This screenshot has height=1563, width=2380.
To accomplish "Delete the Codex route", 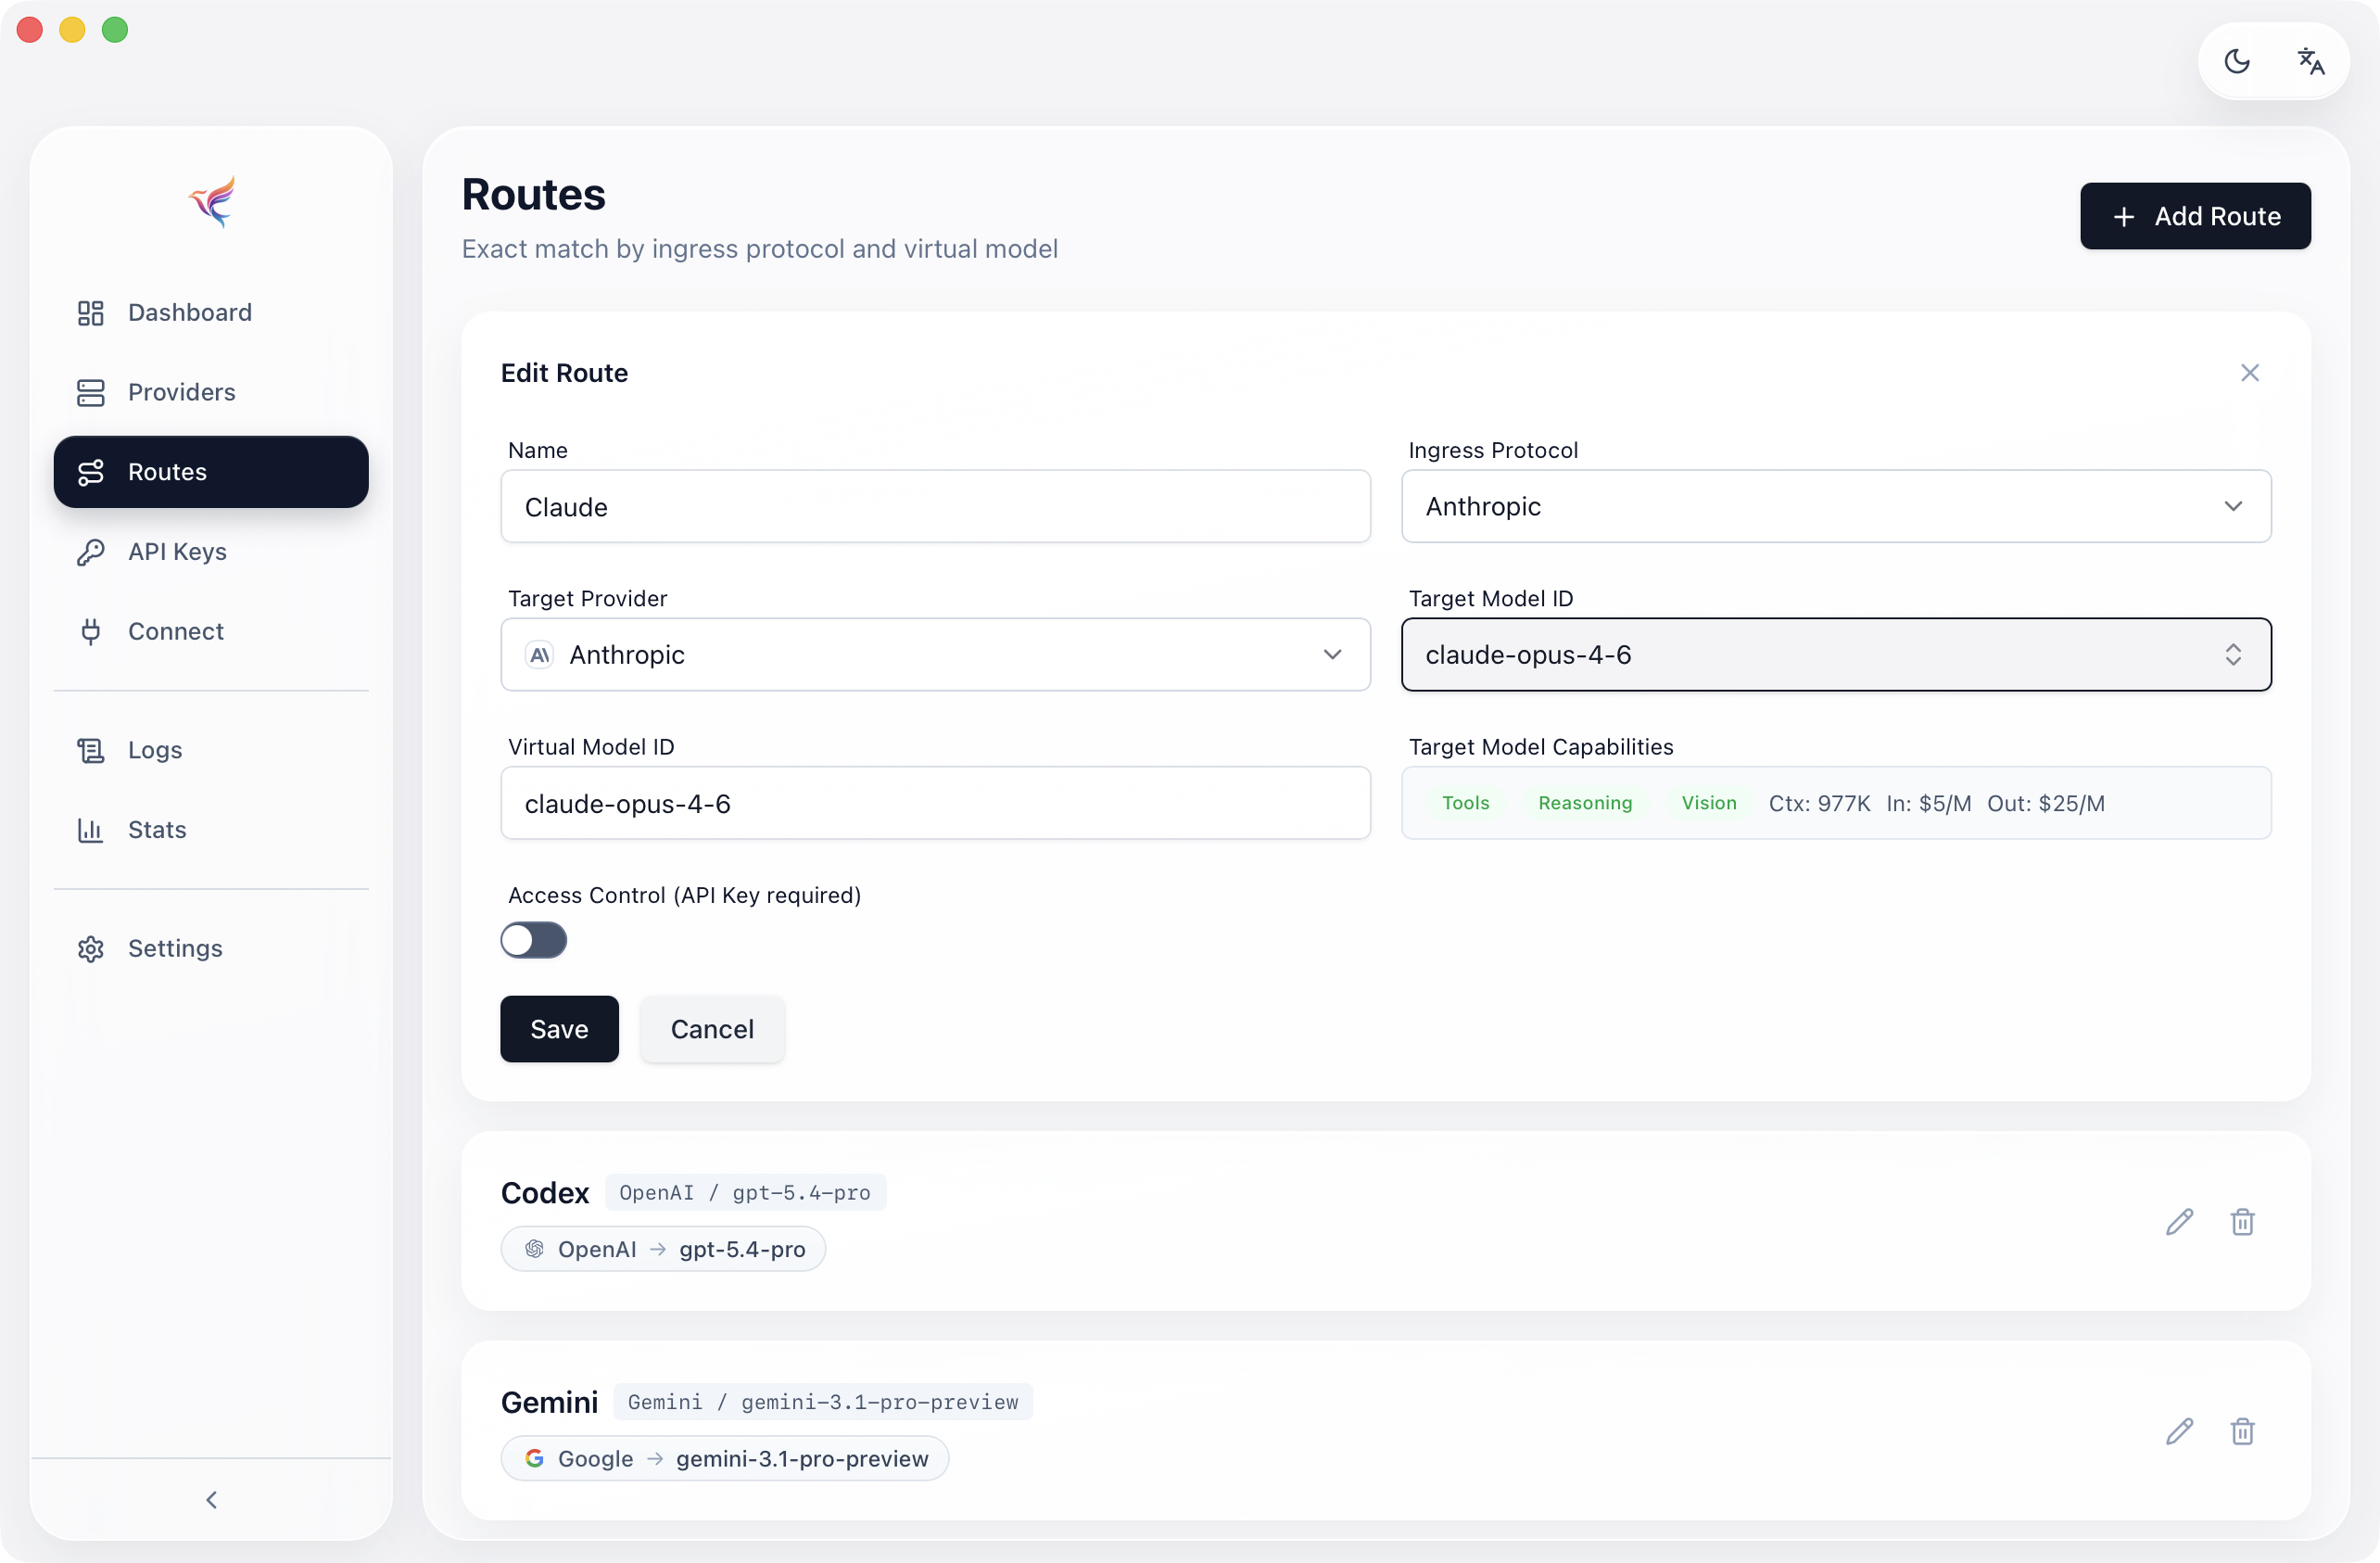I will click(x=2242, y=1221).
